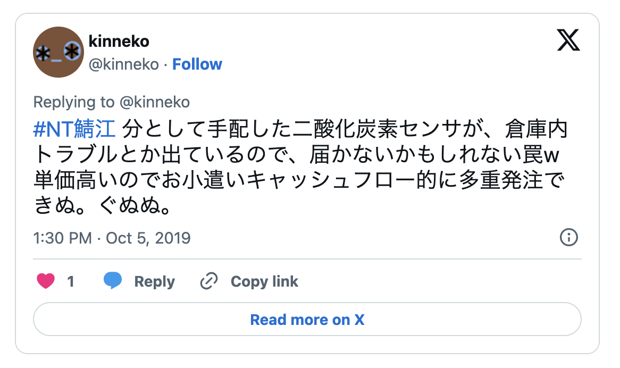This screenshot has height=368, width=620.
Task: Open the @kinneko handle under the name
Action: click(123, 64)
